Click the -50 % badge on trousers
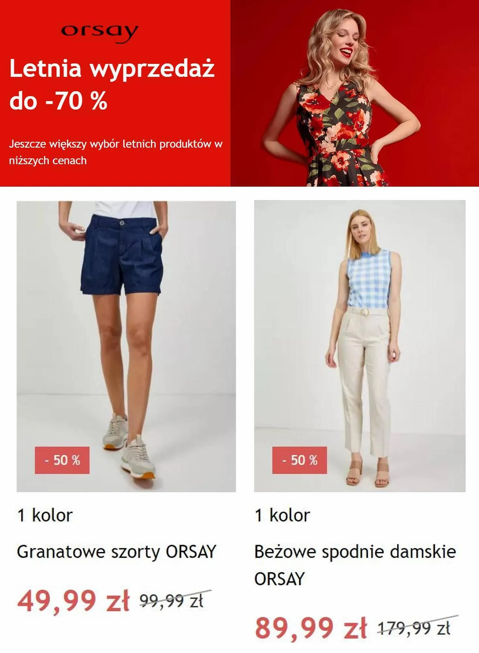 (300, 460)
